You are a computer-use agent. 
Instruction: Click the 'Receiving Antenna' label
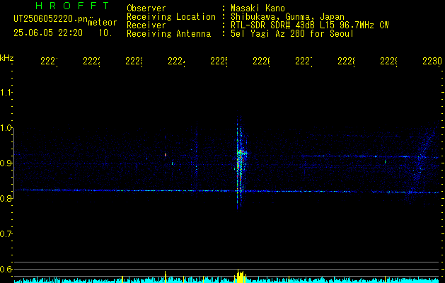click(x=169, y=34)
